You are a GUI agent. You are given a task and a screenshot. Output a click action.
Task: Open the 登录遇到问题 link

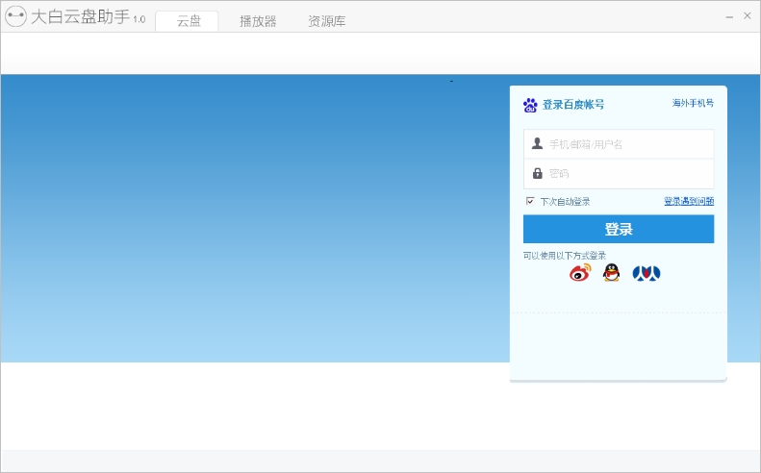[x=689, y=201]
